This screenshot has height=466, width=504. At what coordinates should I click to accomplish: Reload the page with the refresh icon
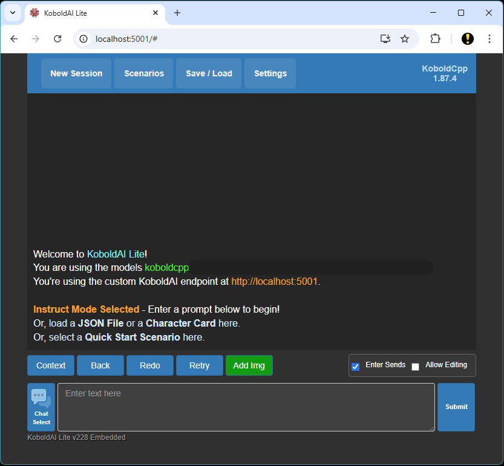pyautogui.click(x=57, y=39)
